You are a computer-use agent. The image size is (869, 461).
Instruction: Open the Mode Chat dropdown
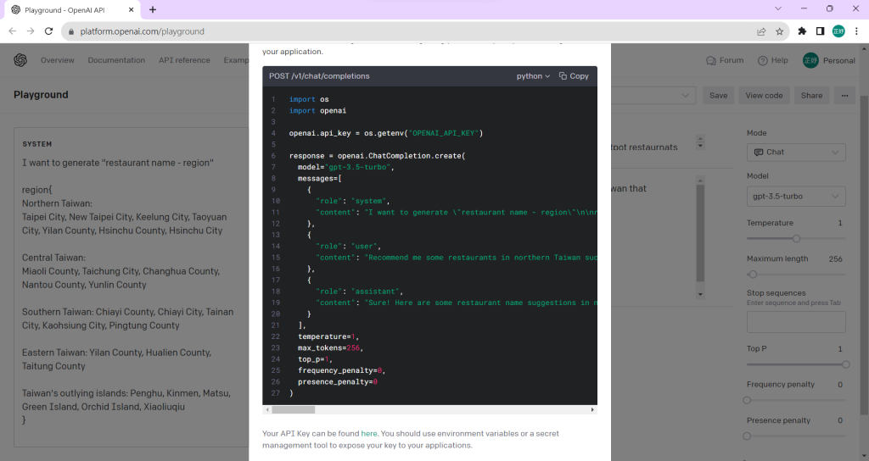pos(796,153)
